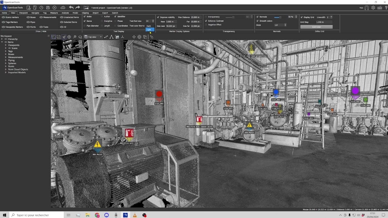
Task: Open the Home tab
Action: pos(4,13)
